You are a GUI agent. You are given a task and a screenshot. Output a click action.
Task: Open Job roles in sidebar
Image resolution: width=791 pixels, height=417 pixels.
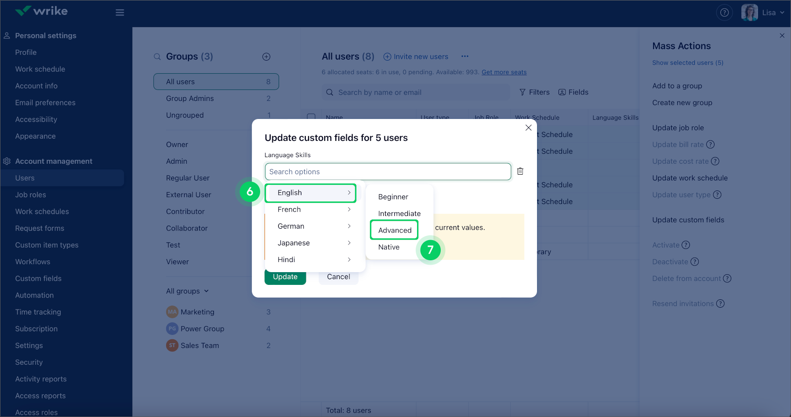30,194
